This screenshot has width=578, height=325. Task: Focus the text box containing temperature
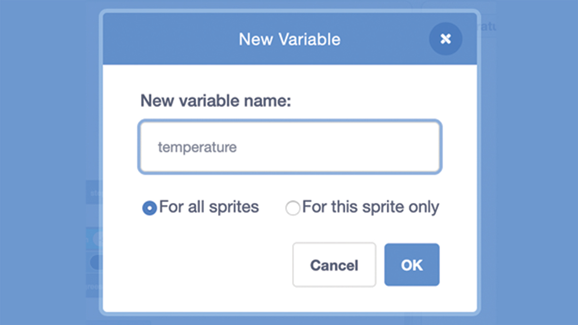(x=290, y=147)
